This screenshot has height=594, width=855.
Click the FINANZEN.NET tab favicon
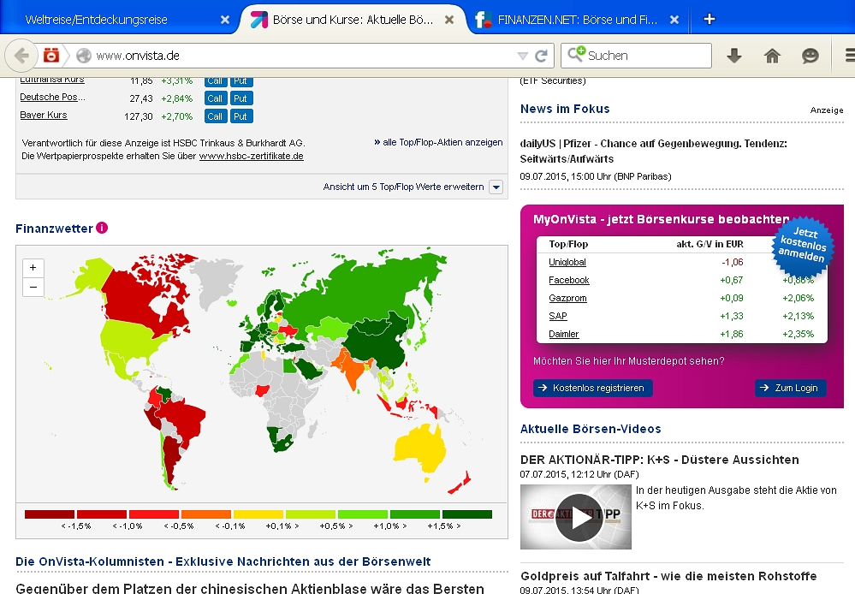coord(483,20)
